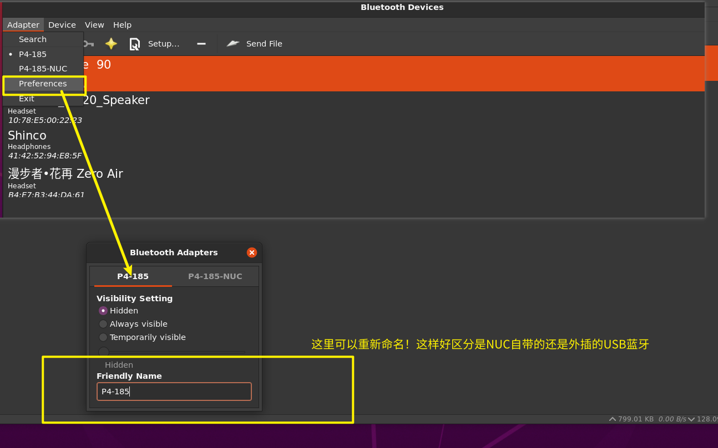Click the Pair key icon in toolbar
The width and height of the screenshot is (718, 448).
(x=89, y=44)
